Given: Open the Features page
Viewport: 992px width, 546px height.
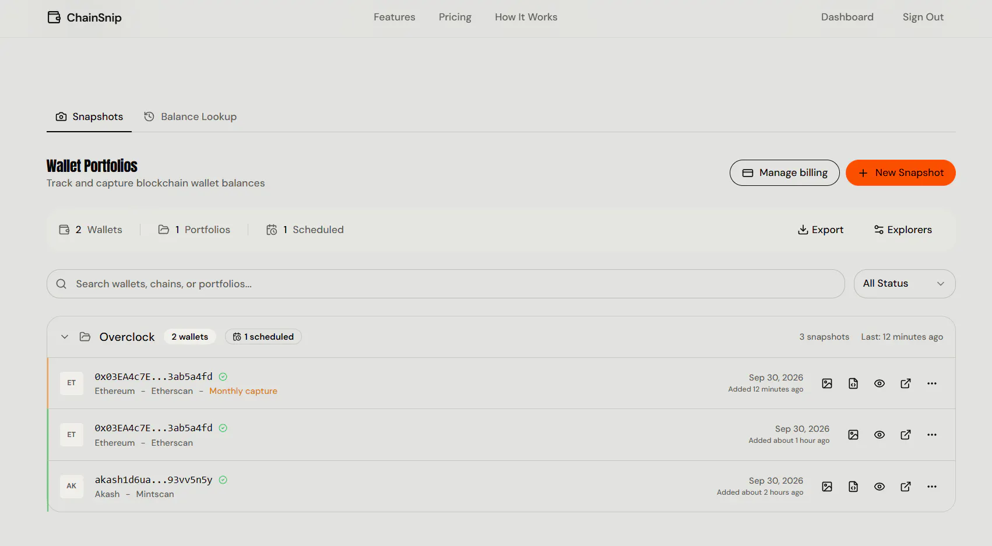Looking at the screenshot, I should click(x=395, y=17).
